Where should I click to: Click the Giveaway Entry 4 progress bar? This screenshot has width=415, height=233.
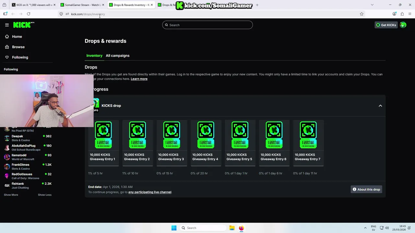coord(206,166)
